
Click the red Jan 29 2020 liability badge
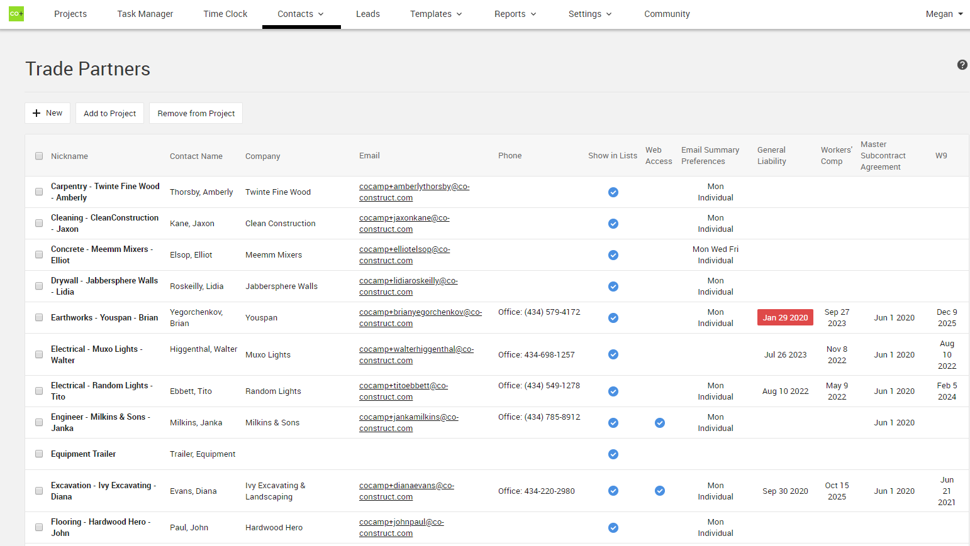[785, 317]
